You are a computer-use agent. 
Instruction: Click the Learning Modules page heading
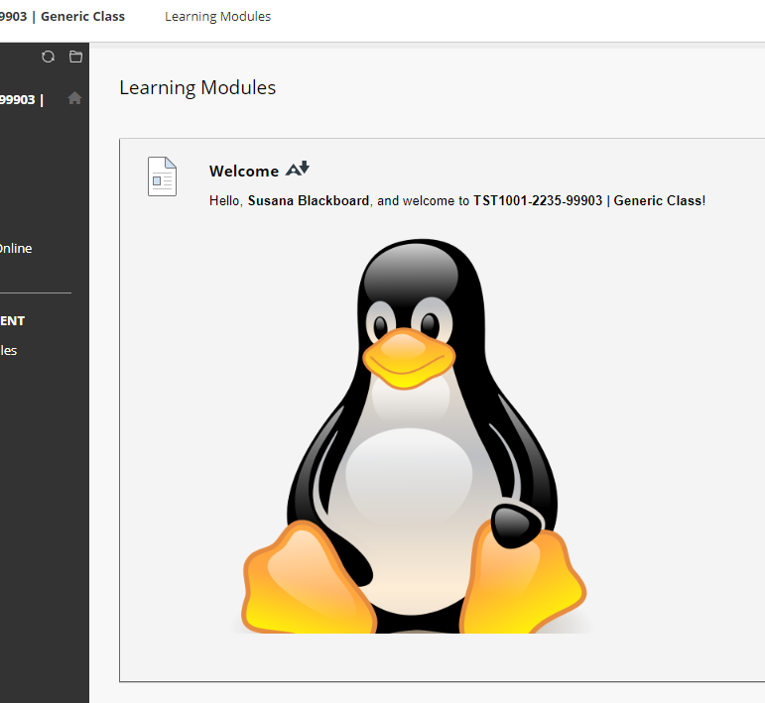[x=197, y=88]
